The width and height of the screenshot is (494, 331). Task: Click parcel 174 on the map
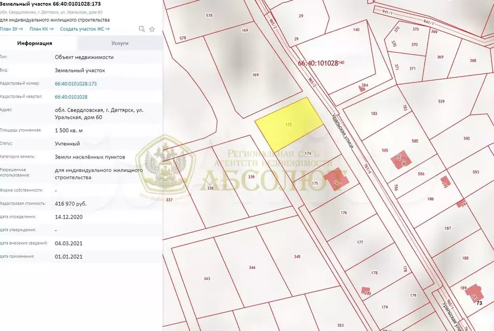[308, 154]
